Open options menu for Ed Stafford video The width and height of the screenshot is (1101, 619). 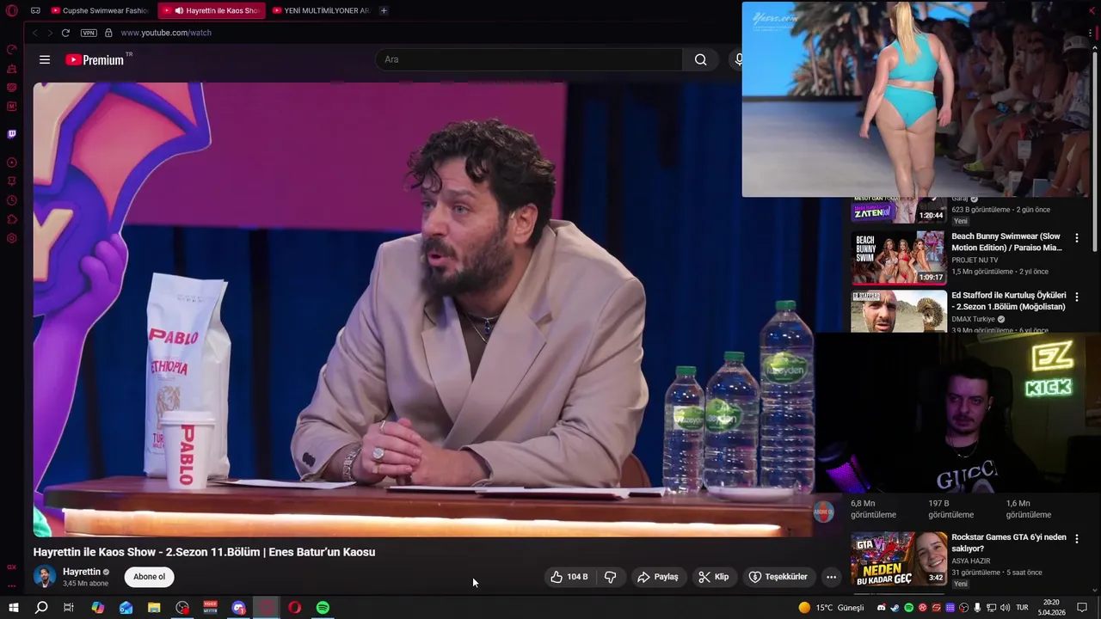[1077, 297]
